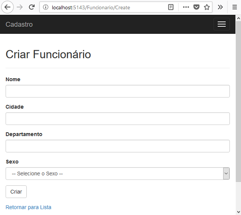The image size is (241, 215).
Task: Click the Sexo dropdown arrow
Action: tap(226, 173)
